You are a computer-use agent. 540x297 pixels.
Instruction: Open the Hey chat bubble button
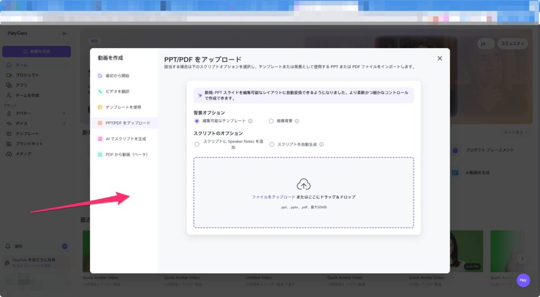523,280
